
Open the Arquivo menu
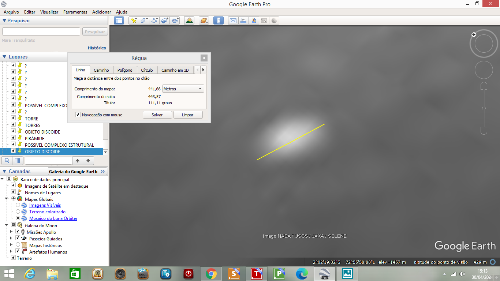(11, 12)
